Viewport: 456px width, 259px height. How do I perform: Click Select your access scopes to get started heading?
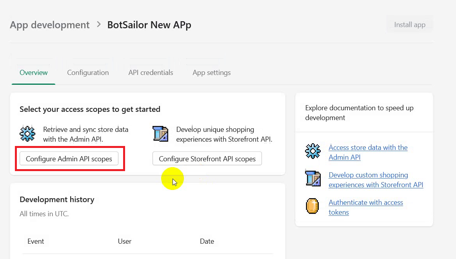tap(90, 109)
